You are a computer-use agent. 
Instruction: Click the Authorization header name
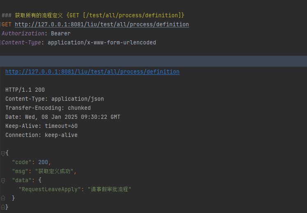pyautogui.click(x=23, y=34)
